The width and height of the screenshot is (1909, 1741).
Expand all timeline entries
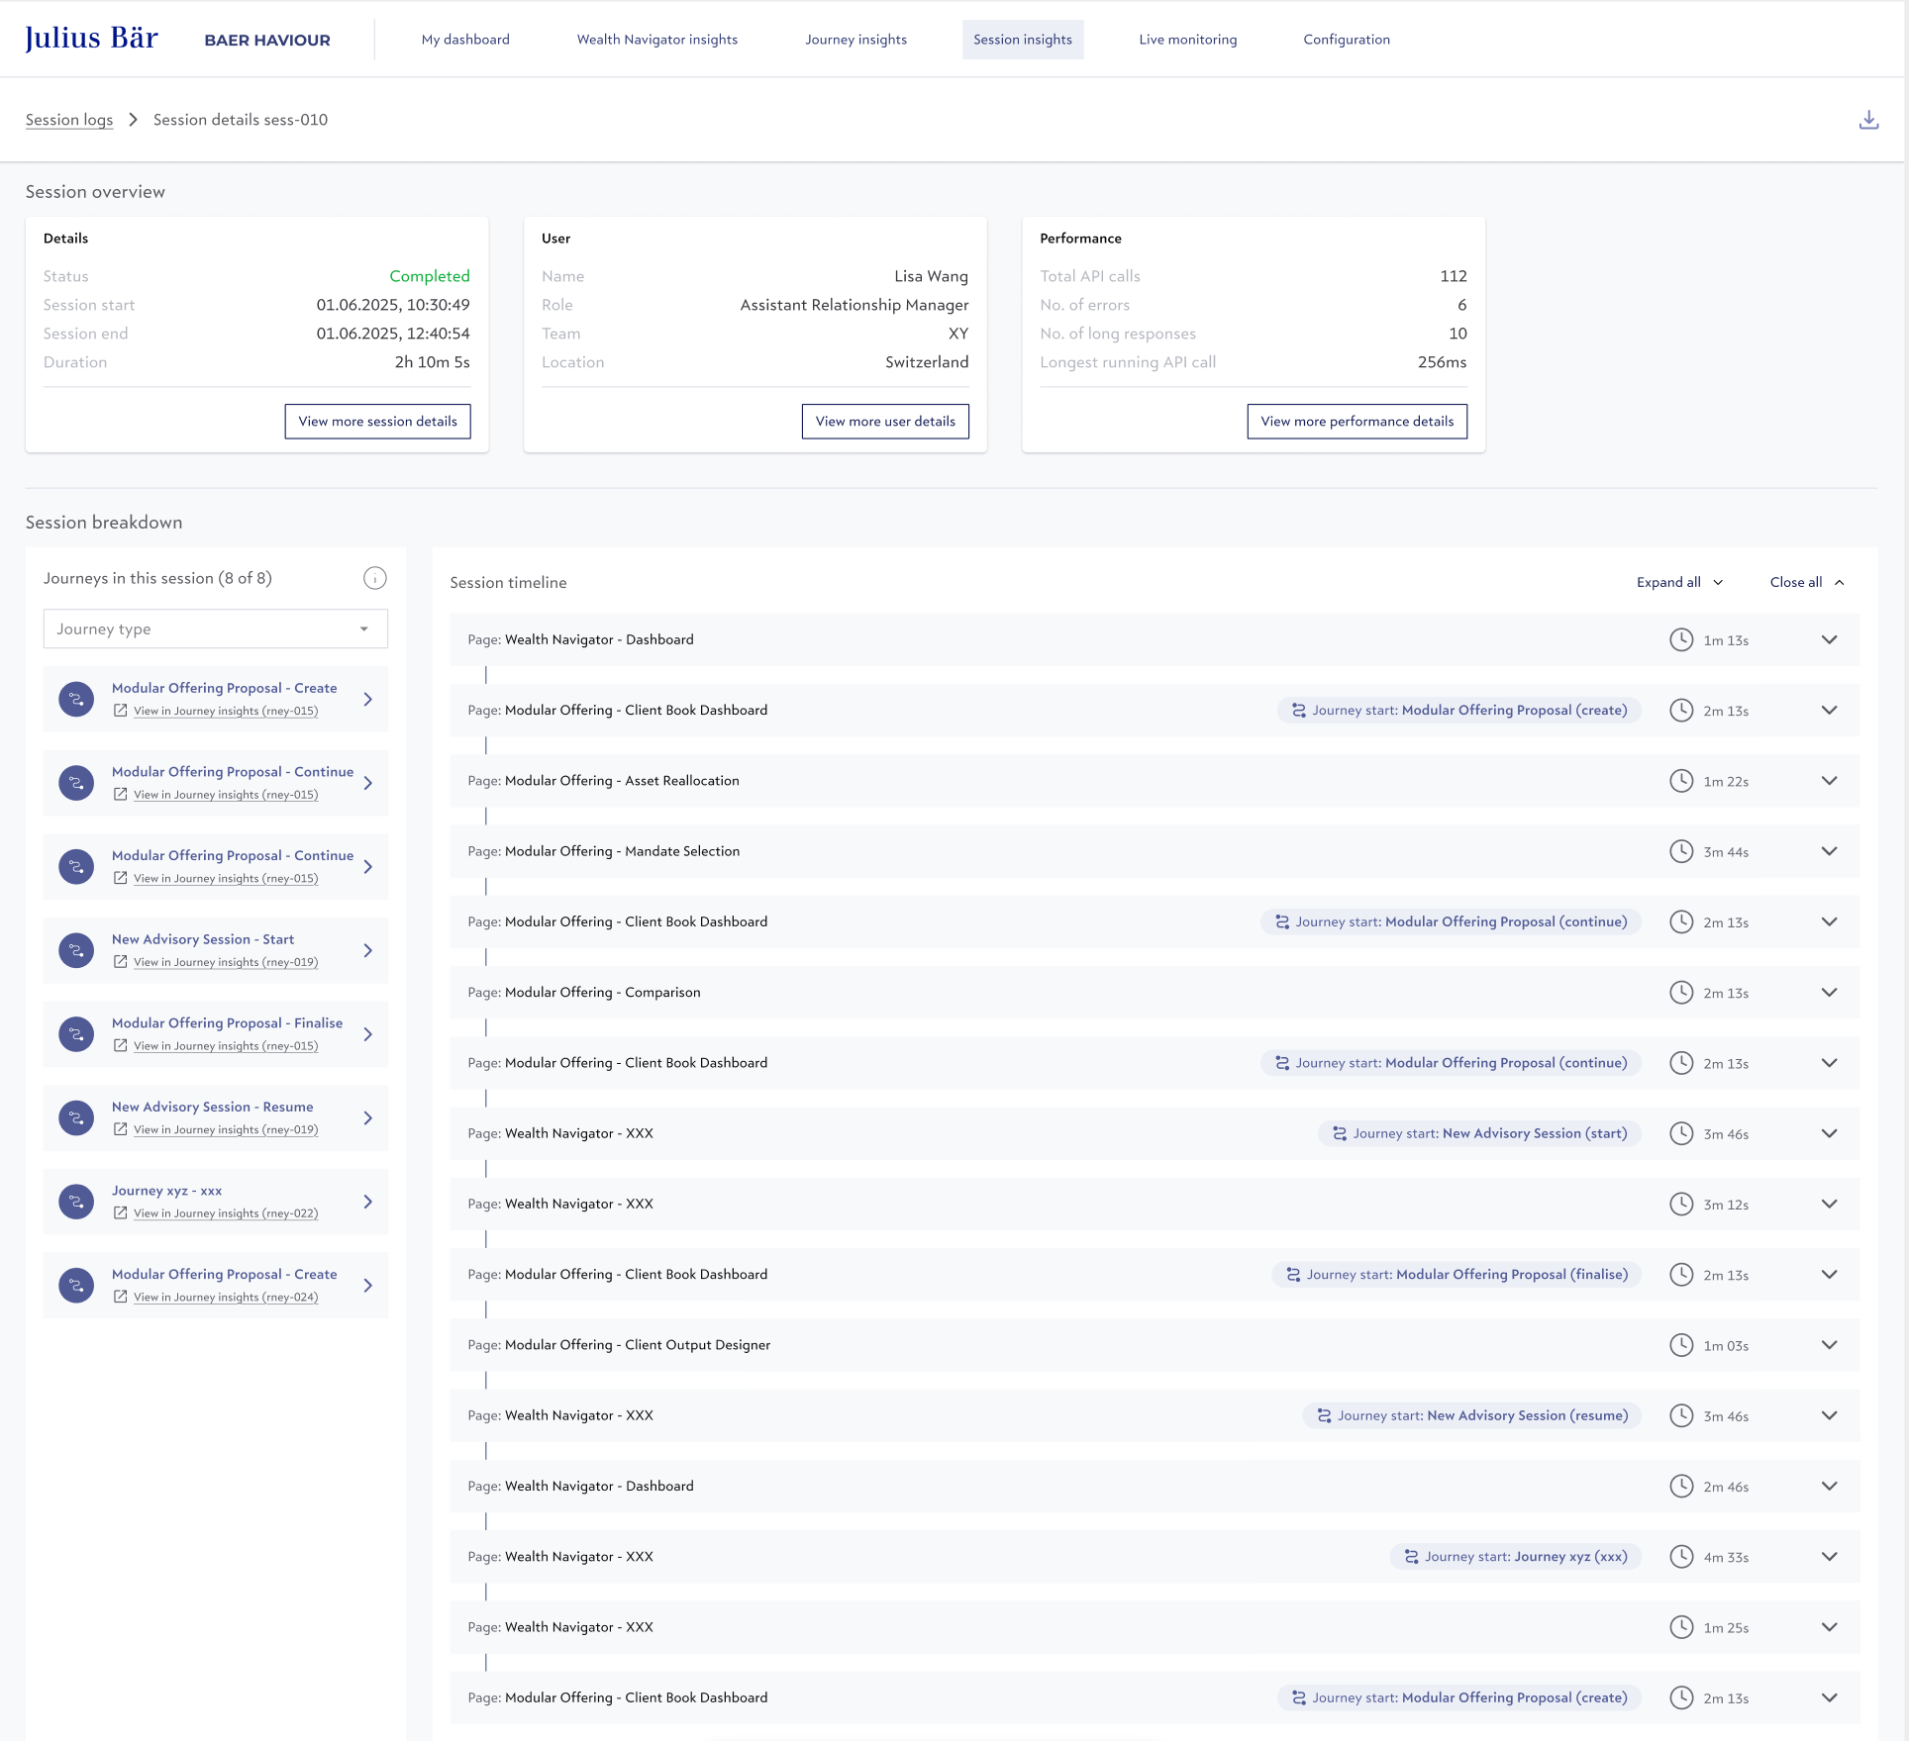tap(1679, 582)
